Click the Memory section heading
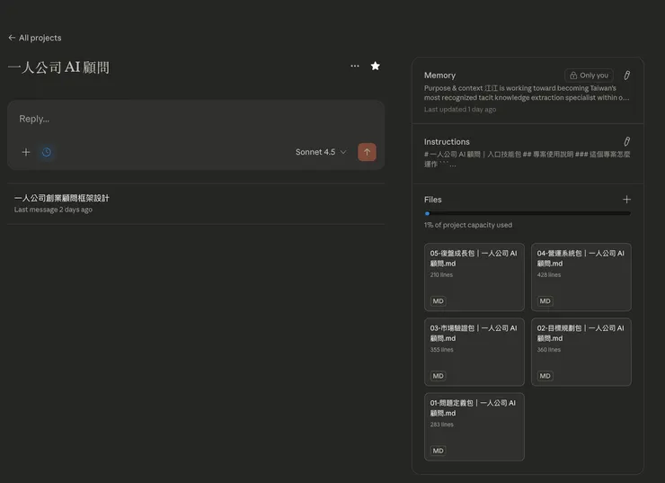This screenshot has width=665, height=483. tap(439, 76)
